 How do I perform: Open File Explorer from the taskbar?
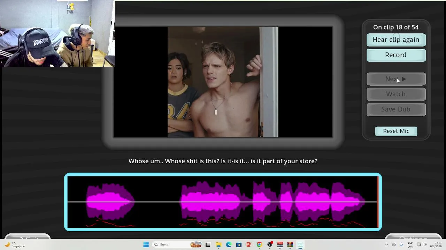click(x=218, y=245)
